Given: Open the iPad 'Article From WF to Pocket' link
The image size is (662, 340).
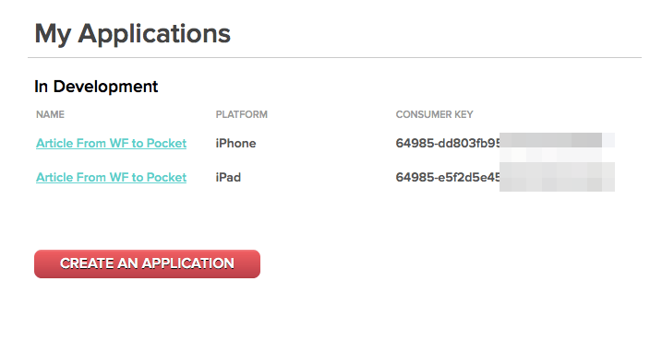Looking at the screenshot, I should pyautogui.click(x=111, y=178).
